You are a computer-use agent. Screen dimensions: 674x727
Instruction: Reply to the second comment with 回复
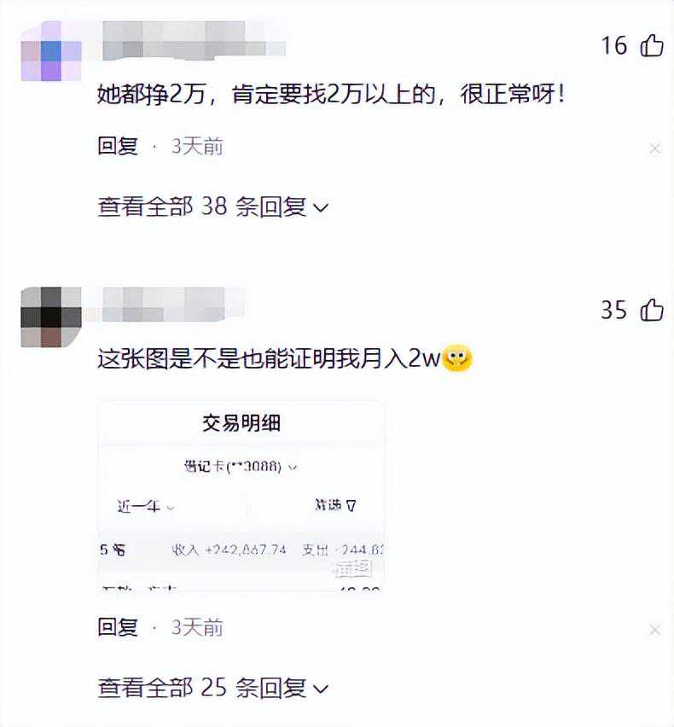coord(118,627)
